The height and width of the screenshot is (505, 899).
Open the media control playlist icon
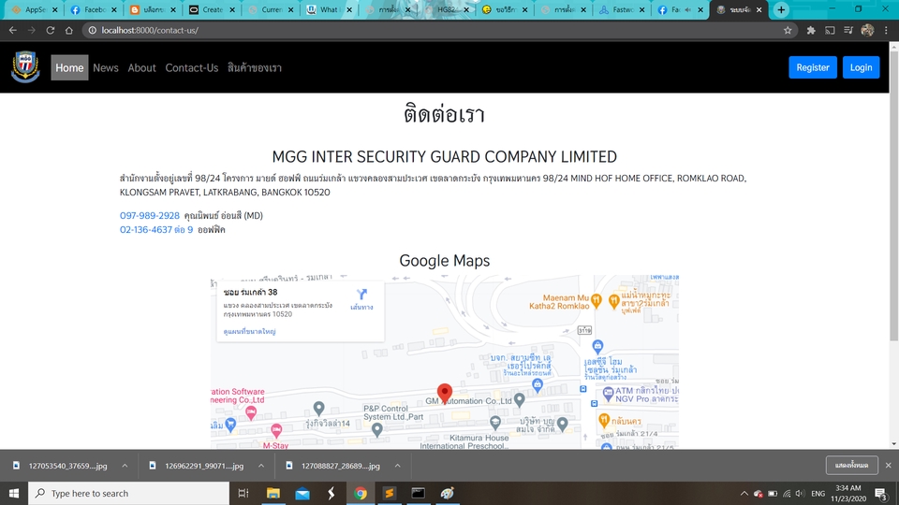click(848, 30)
